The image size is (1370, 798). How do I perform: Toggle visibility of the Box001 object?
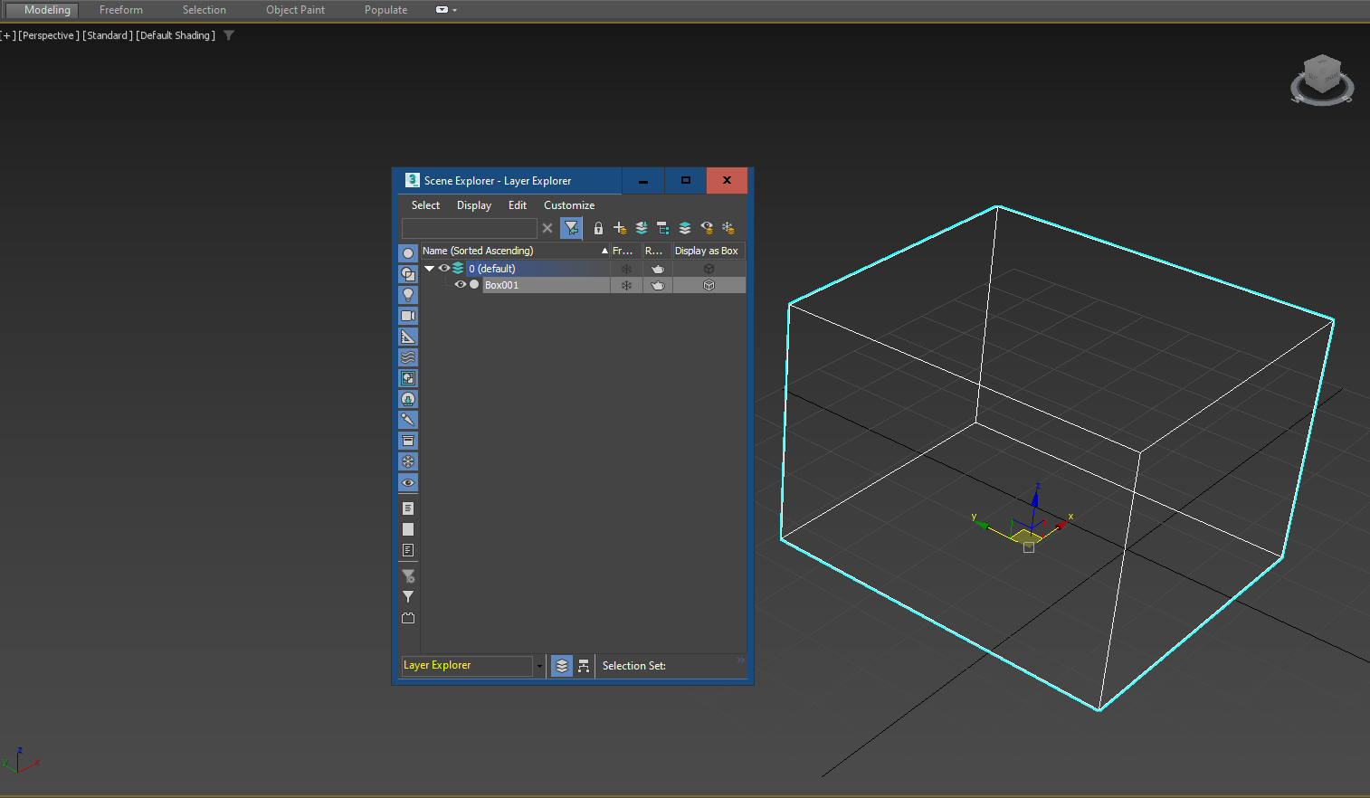tap(461, 284)
